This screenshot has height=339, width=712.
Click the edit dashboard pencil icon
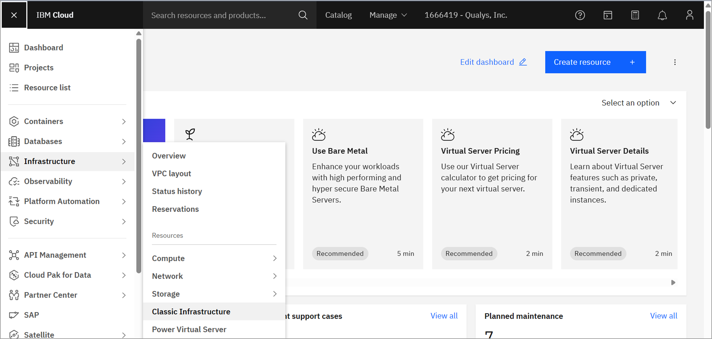[x=523, y=62]
